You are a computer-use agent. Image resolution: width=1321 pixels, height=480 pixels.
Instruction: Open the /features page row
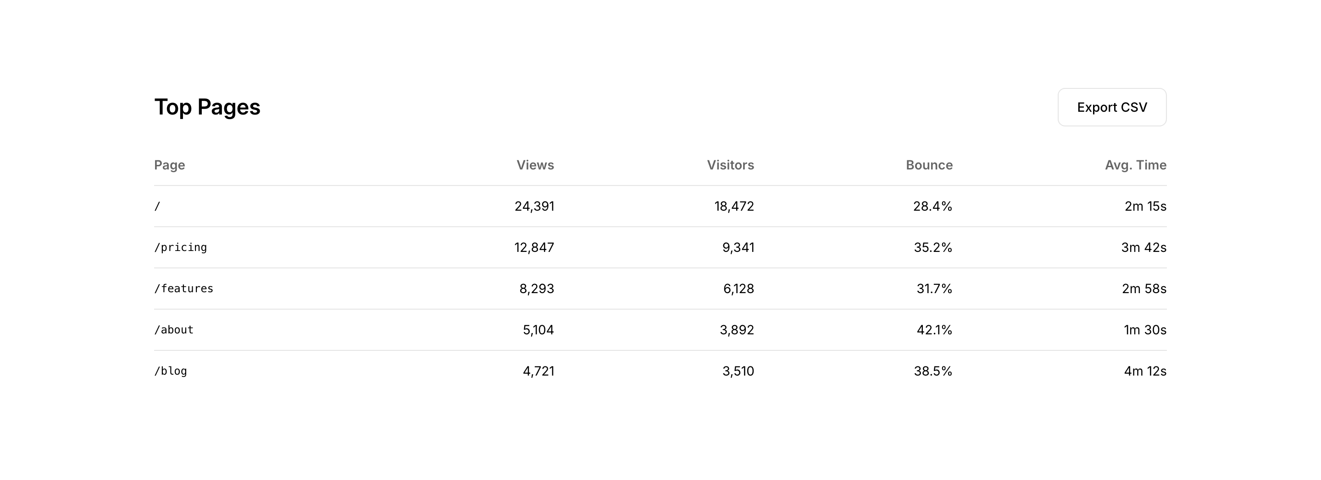click(x=183, y=289)
